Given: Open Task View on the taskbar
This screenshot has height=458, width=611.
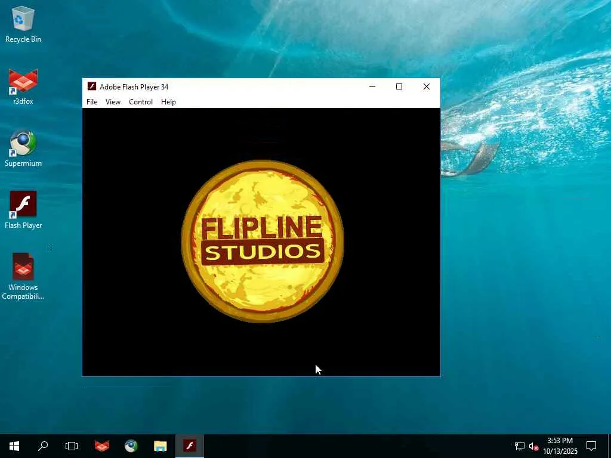Looking at the screenshot, I should tap(72, 446).
